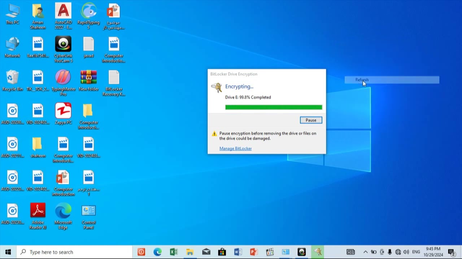Screen dimensions: 462x259
Task: Switch the ENG input language
Action: (416, 252)
